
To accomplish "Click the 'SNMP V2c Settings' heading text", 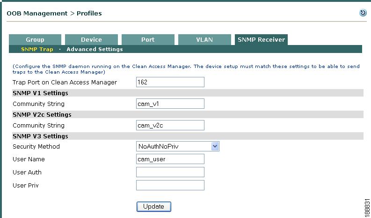I will [x=42, y=114].
